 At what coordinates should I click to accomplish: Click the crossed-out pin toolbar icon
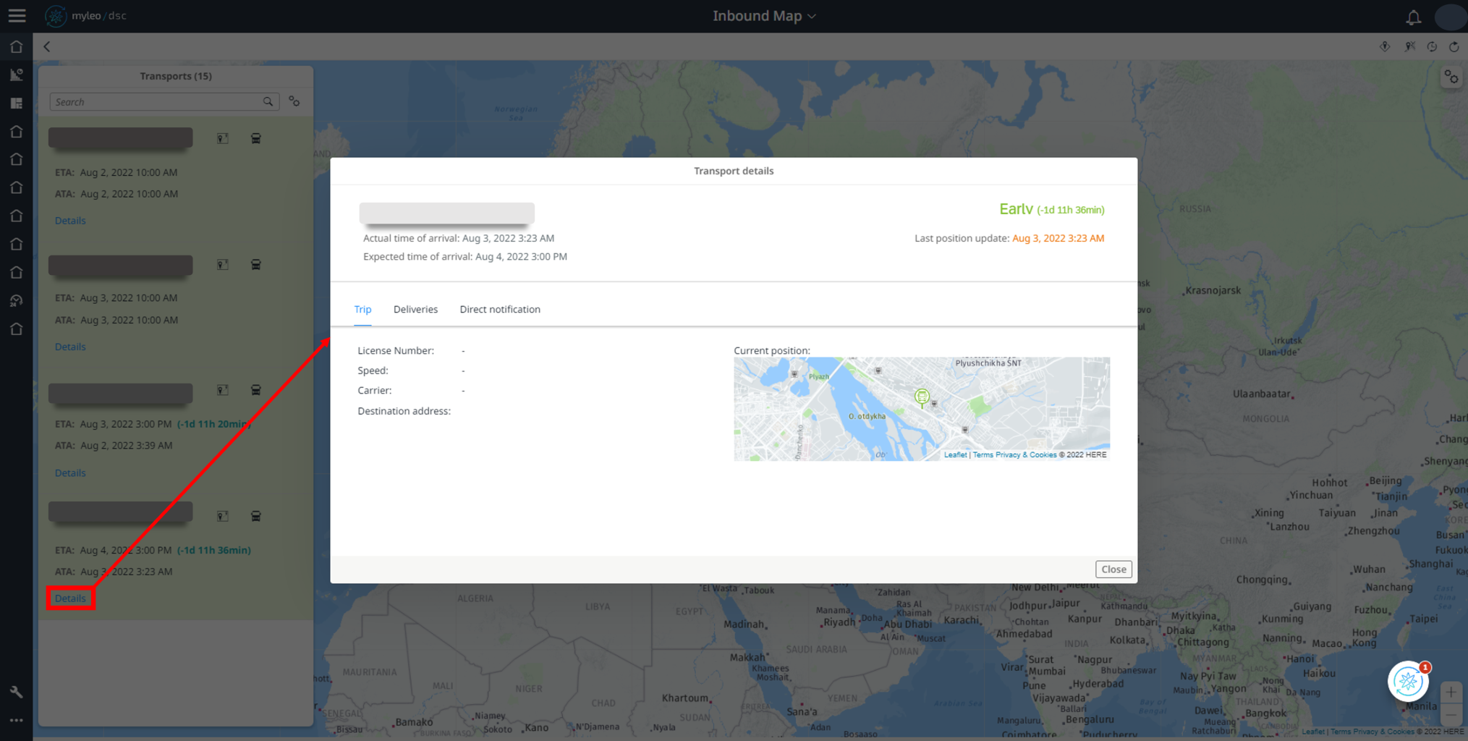[x=1409, y=46]
